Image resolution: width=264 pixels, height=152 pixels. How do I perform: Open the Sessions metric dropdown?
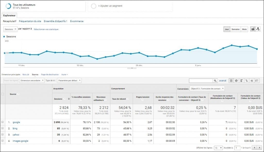point(10,29)
